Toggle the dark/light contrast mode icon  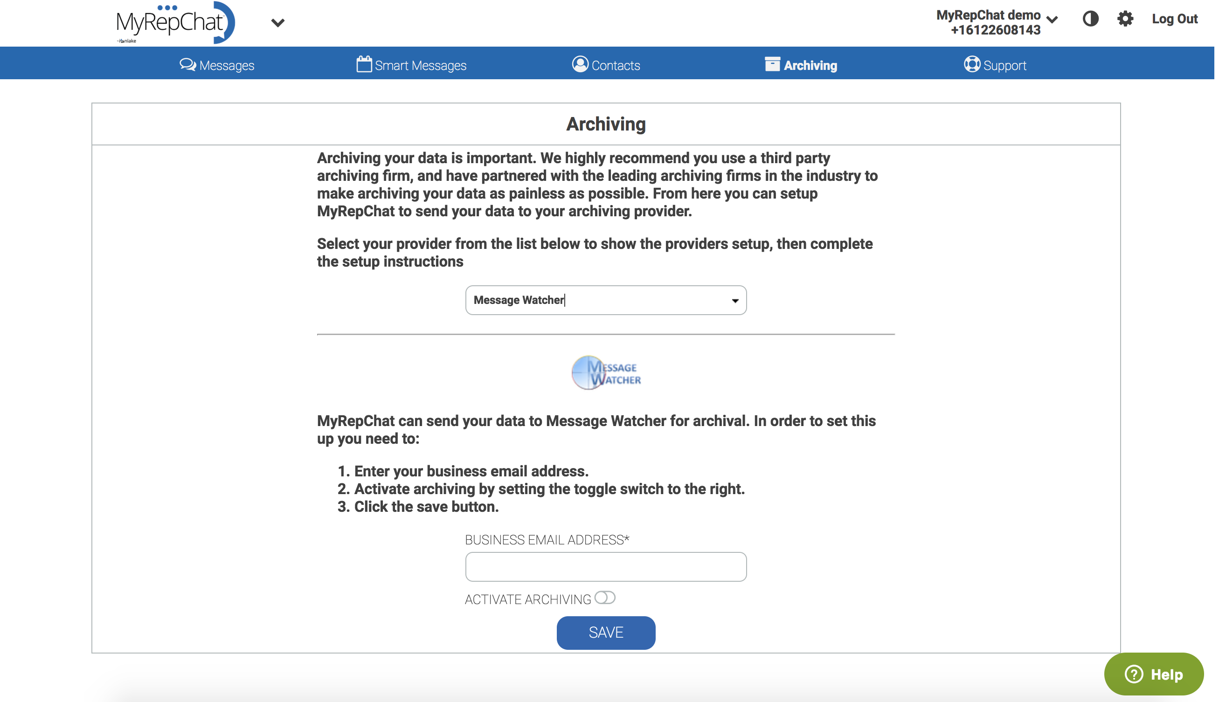(x=1090, y=19)
